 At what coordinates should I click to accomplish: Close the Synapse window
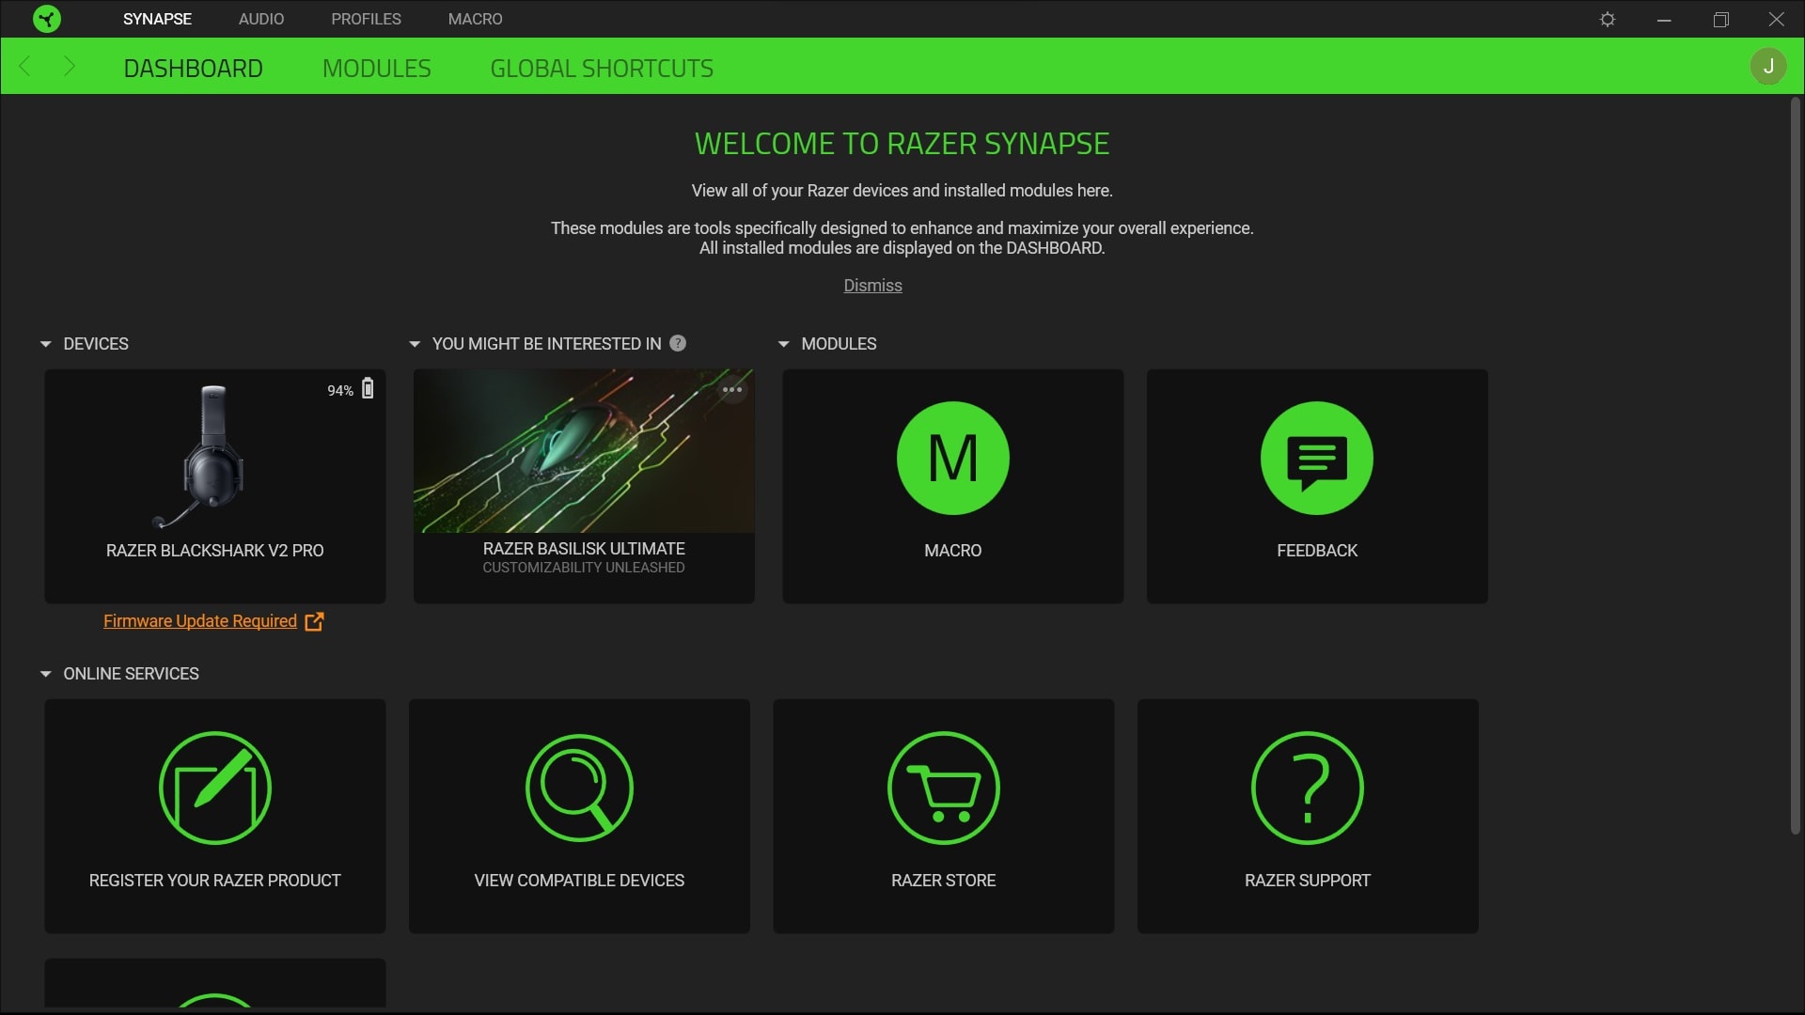point(1777,19)
